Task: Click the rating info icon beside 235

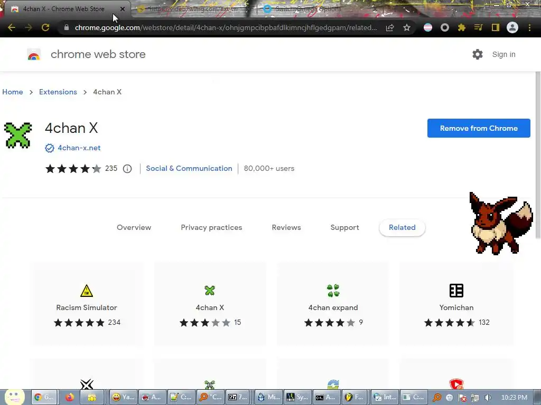Action: tap(127, 169)
